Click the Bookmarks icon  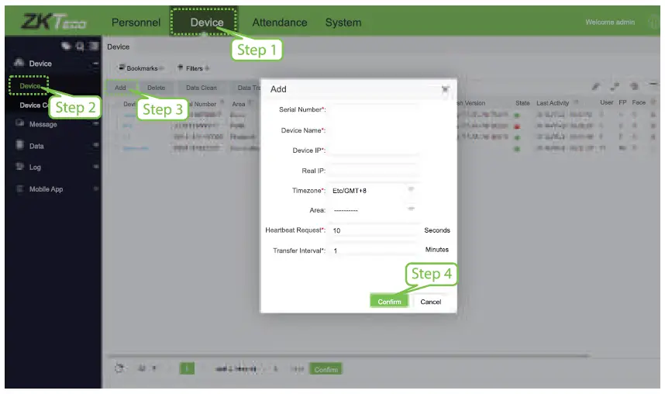121,67
